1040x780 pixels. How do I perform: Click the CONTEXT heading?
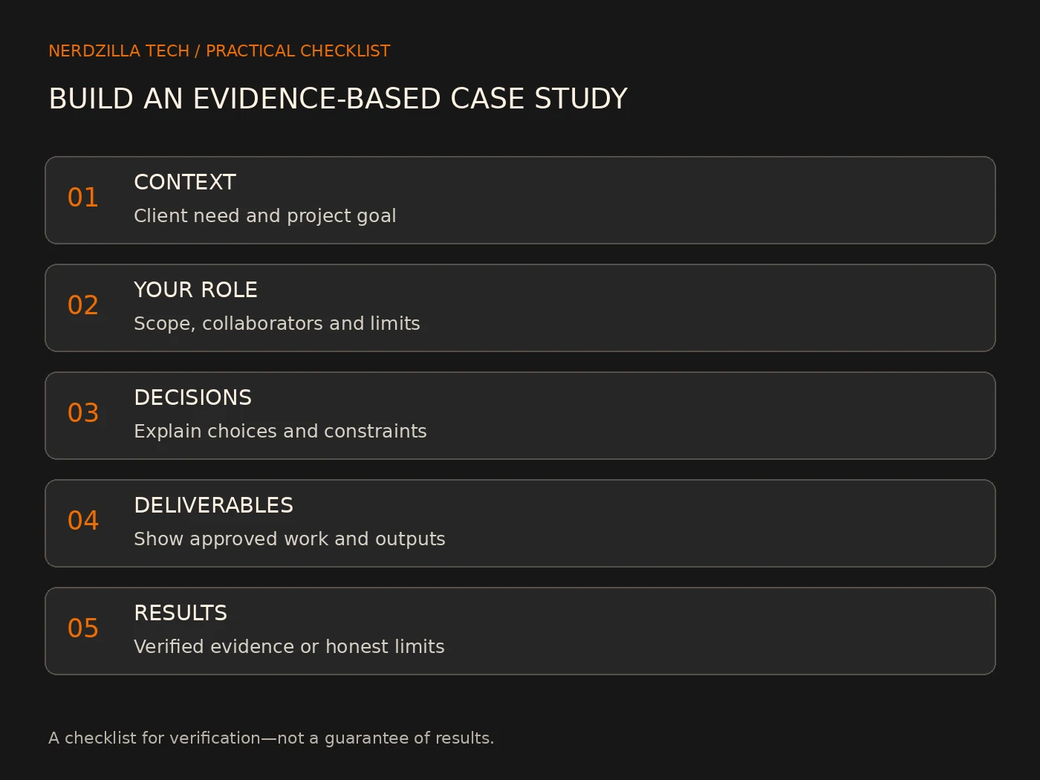coord(185,182)
